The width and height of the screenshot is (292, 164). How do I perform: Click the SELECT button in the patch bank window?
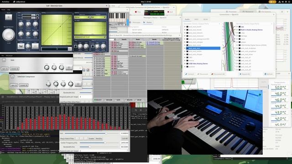(98, 100)
